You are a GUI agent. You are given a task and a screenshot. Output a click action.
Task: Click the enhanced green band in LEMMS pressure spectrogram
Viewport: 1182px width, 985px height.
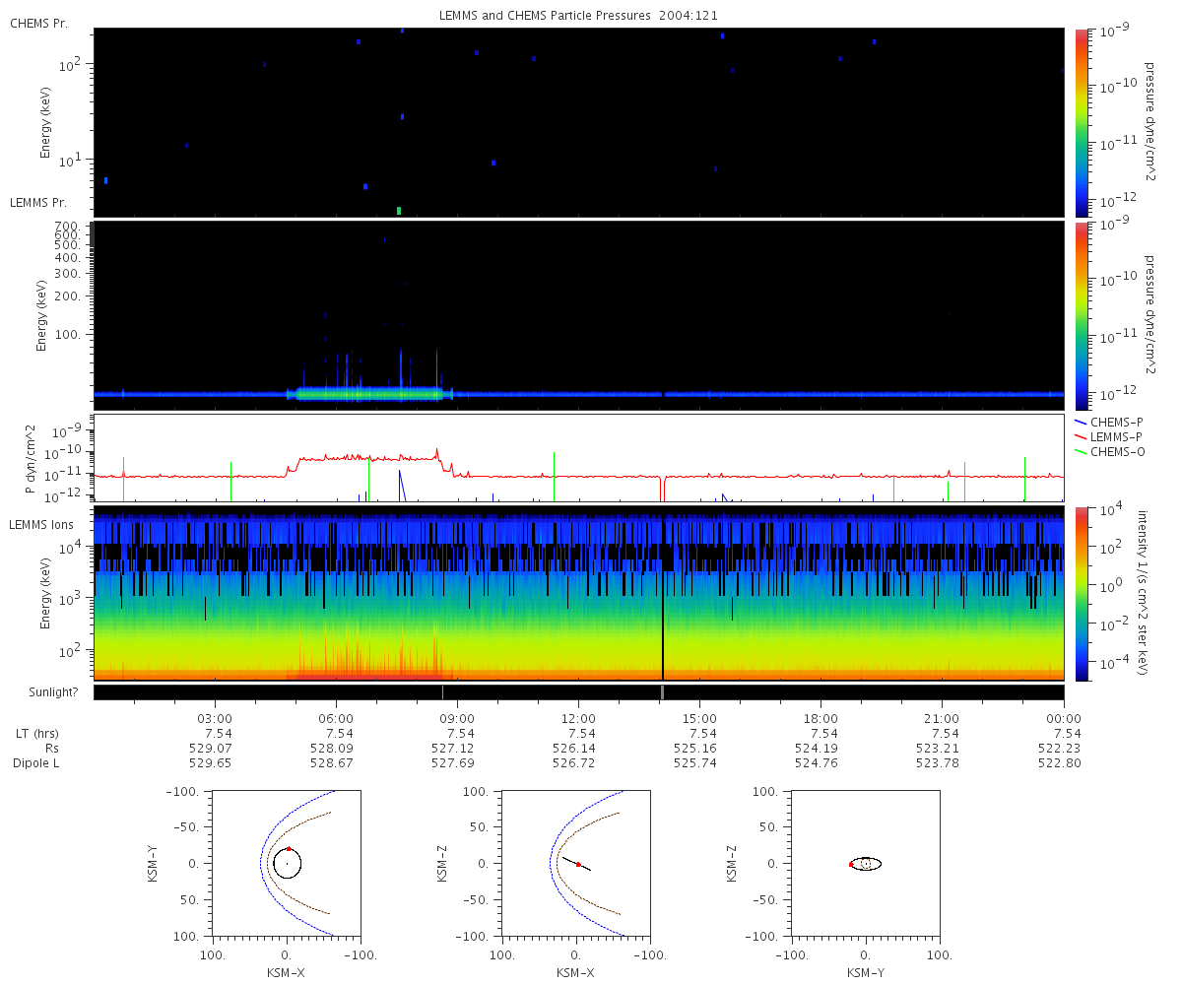pos(369,393)
